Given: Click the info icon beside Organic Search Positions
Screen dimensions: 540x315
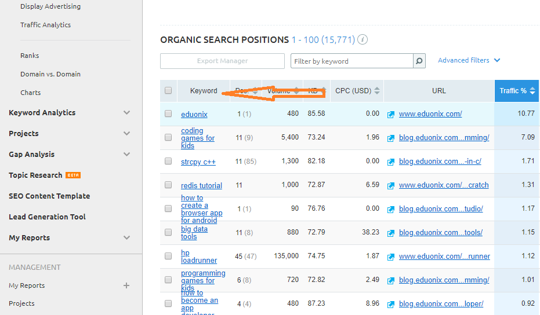Looking at the screenshot, I should (x=363, y=39).
